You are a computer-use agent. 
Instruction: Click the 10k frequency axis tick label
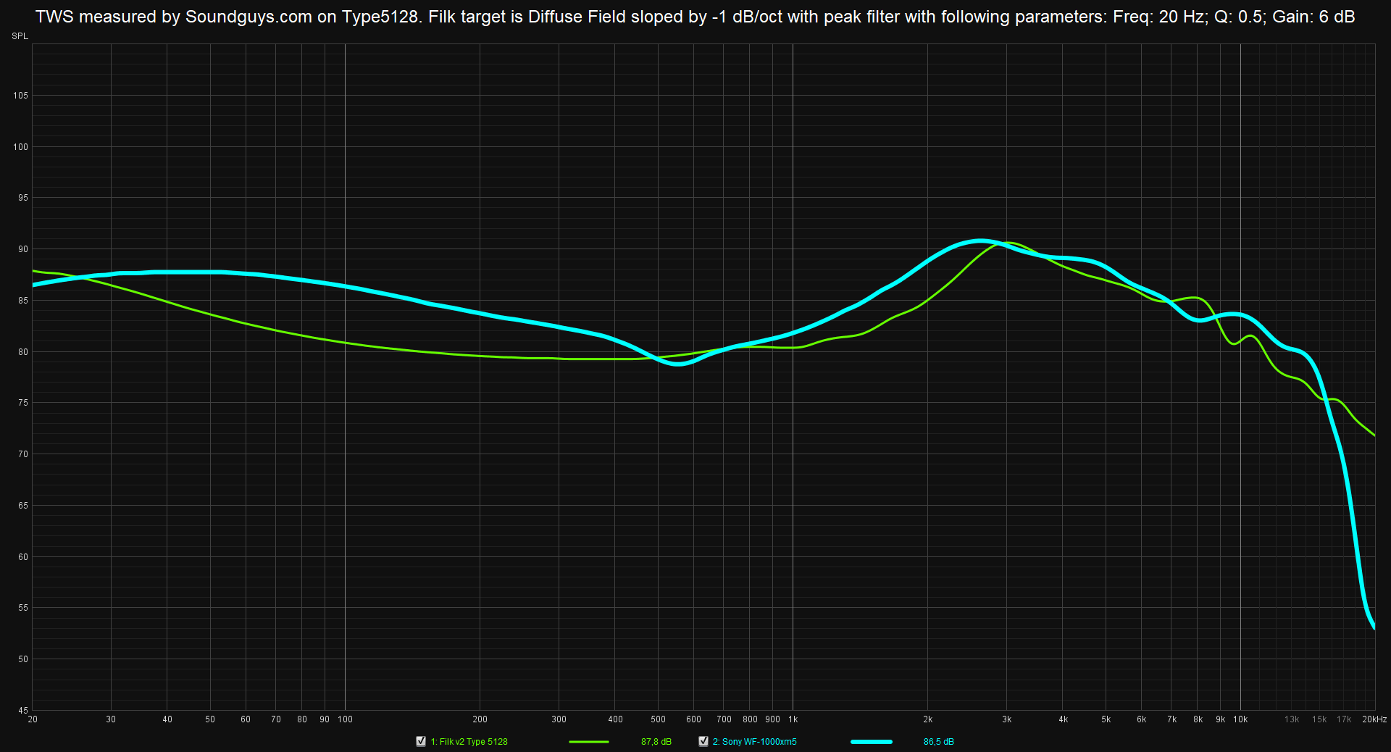pos(1240,719)
